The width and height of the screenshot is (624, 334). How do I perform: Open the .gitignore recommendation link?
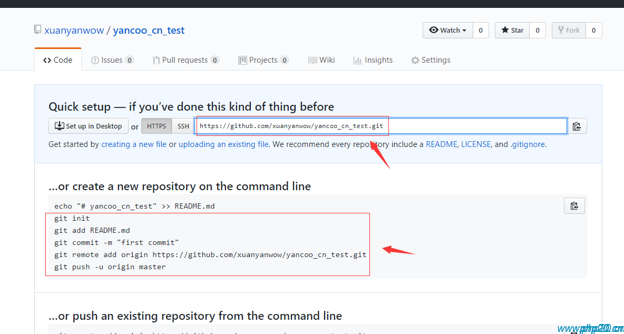(x=528, y=144)
